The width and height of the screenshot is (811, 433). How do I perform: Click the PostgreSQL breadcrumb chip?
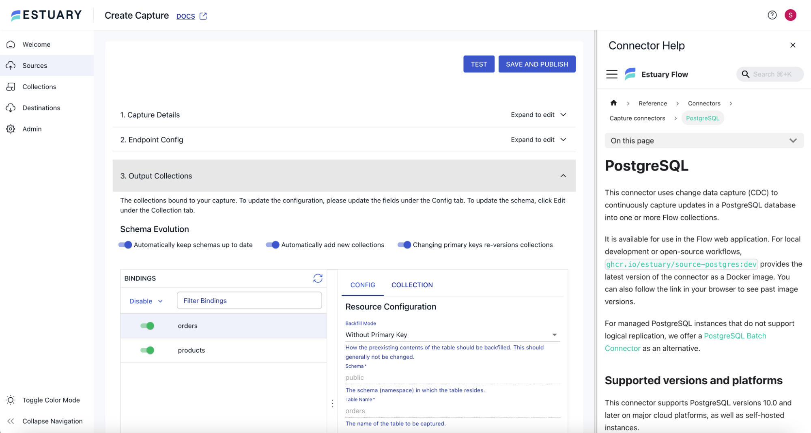pyautogui.click(x=702, y=118)
